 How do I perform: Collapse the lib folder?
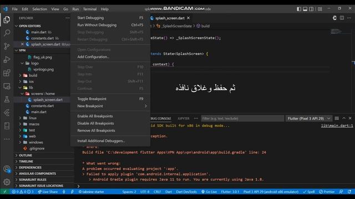click(x=31, y=87)
